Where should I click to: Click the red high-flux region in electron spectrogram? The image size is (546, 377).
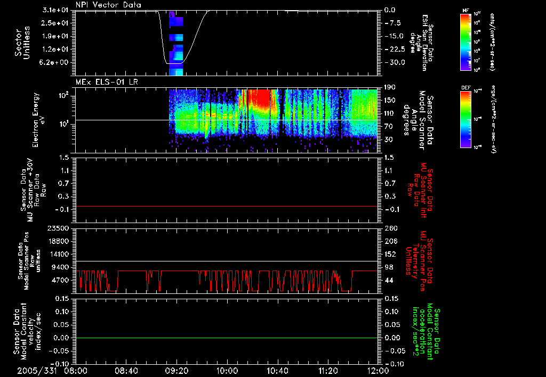click(x=260, y=98)
